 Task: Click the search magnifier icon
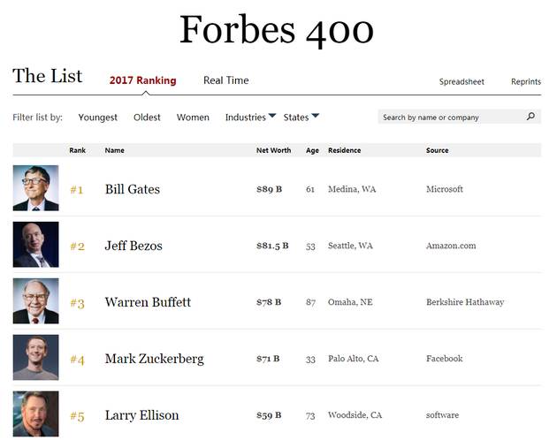click(530, 117)
